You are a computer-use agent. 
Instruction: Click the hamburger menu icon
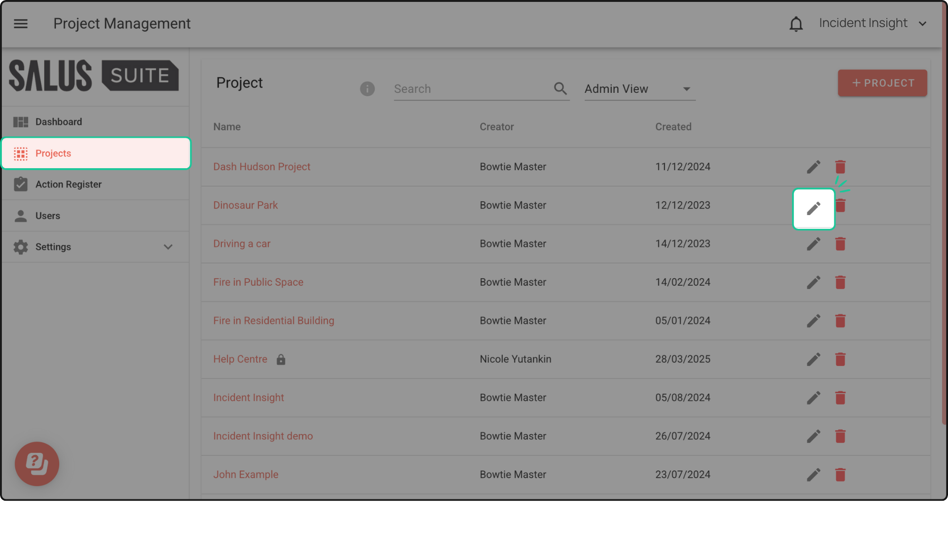[21, 24]
